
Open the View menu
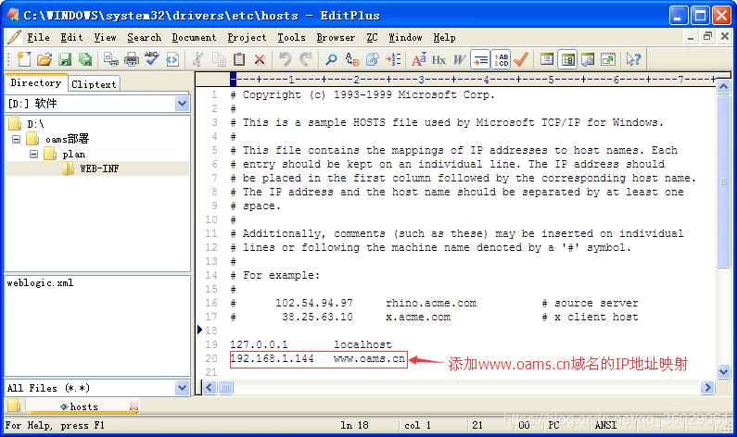(x=105, y=37)
